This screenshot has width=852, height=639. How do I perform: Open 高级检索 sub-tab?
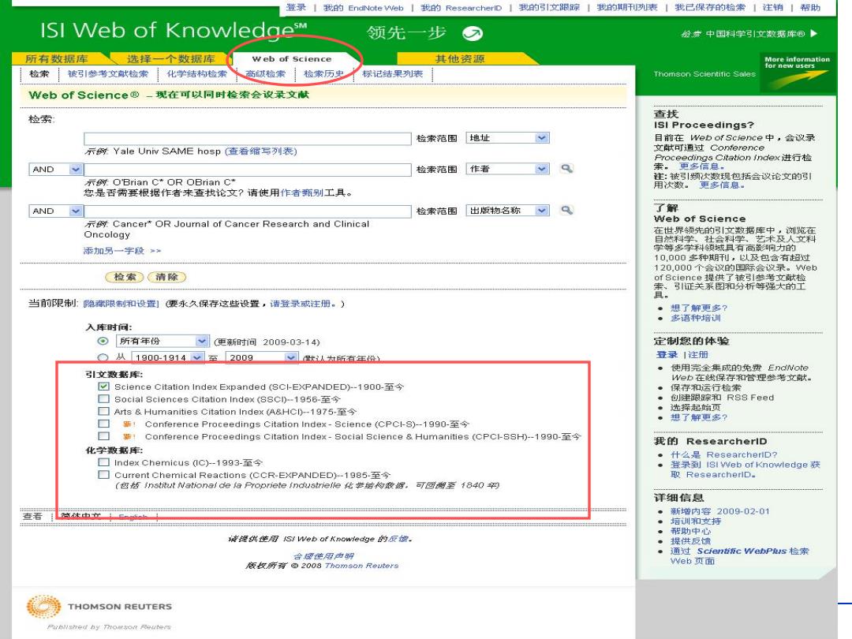pyautogui.click(x=265, y=74)
